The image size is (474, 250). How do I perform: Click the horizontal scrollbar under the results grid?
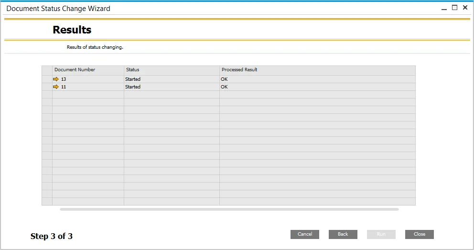point(229,209)
